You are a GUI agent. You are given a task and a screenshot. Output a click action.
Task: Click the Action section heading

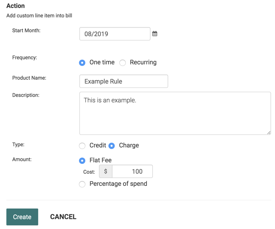click(16, 6)
